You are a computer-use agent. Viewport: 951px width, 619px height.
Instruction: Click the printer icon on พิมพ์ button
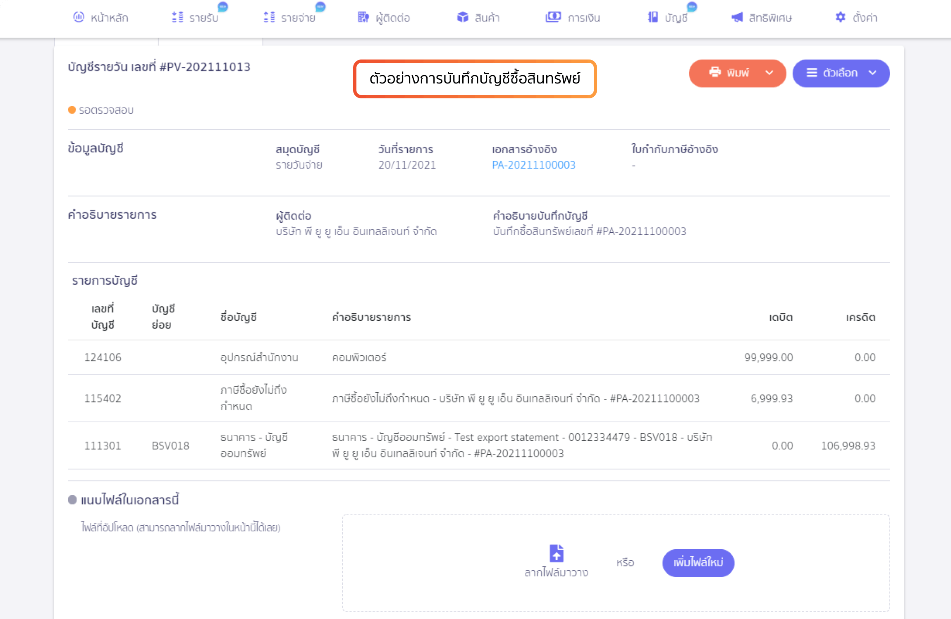715,72
